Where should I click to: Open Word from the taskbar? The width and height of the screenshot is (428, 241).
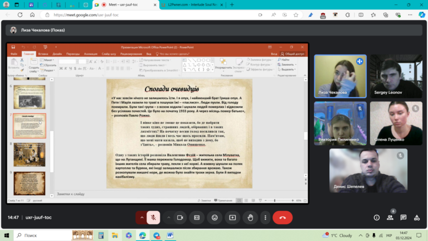click(x=170, y=235)
